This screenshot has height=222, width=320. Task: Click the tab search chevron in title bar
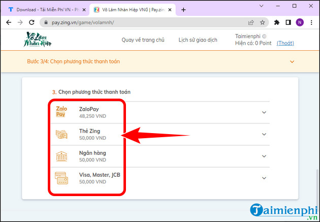[x=261, y=6]
